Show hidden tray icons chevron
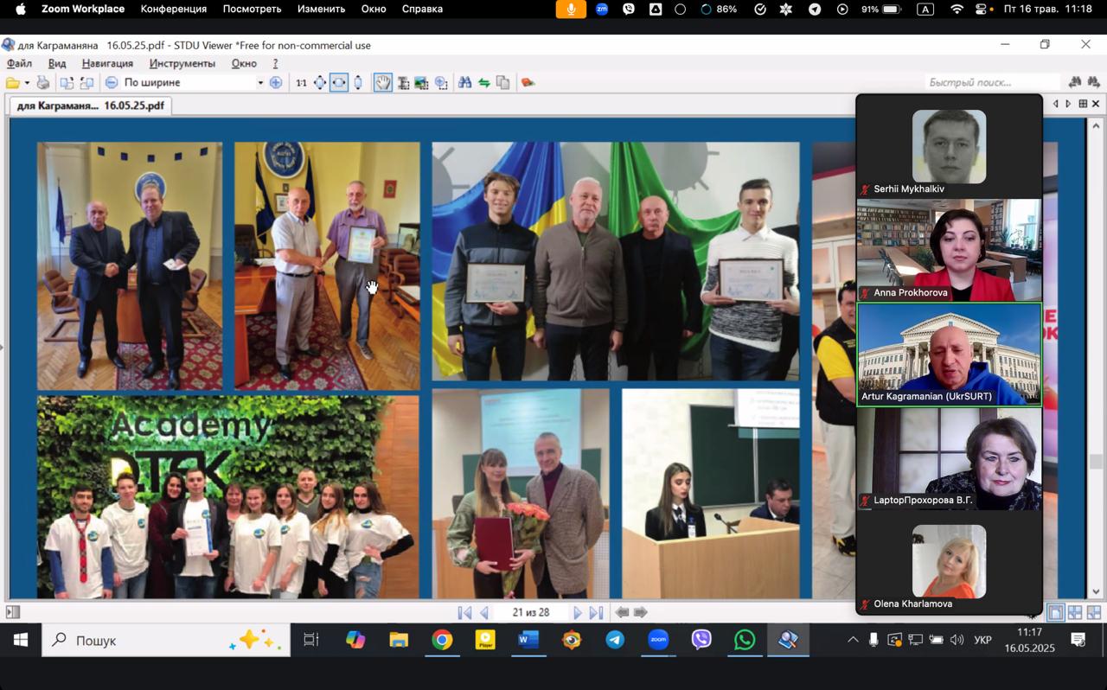This screenshot has height=690, width=1107. 853,640
